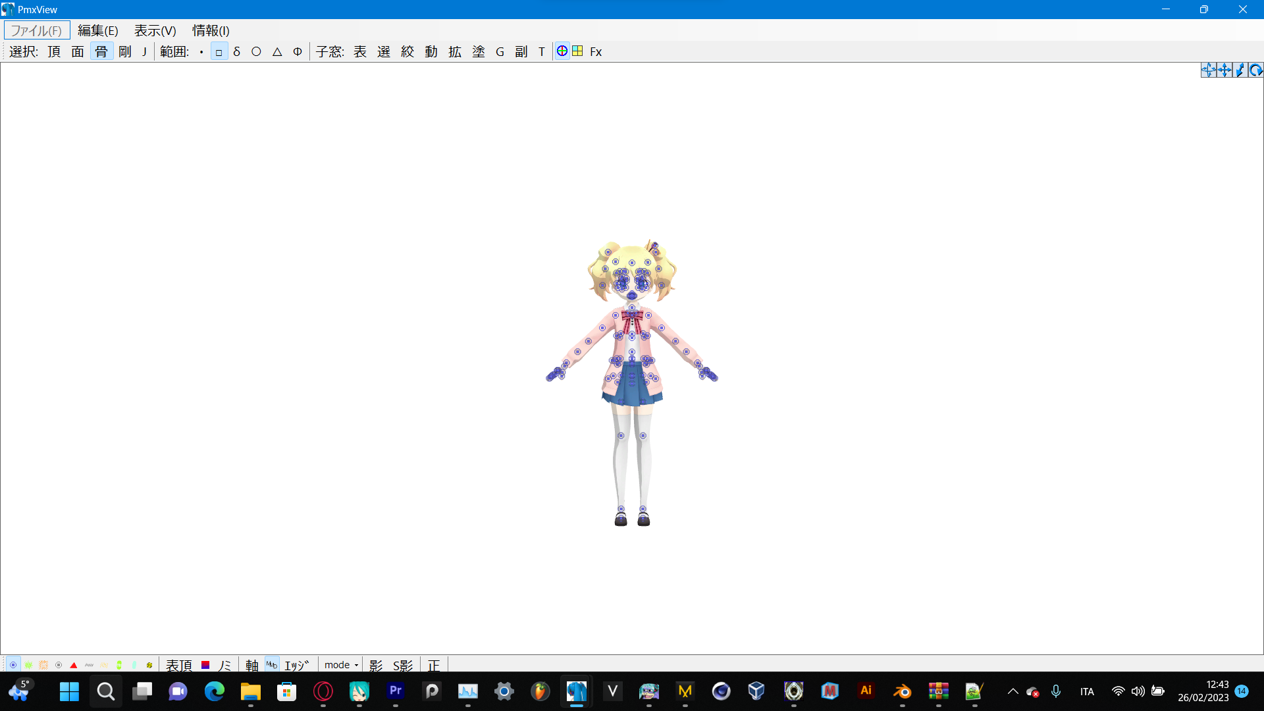Click the red-blue color swatch in status bar

205,665
